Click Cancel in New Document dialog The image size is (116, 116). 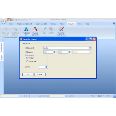(x=40, y=74)
